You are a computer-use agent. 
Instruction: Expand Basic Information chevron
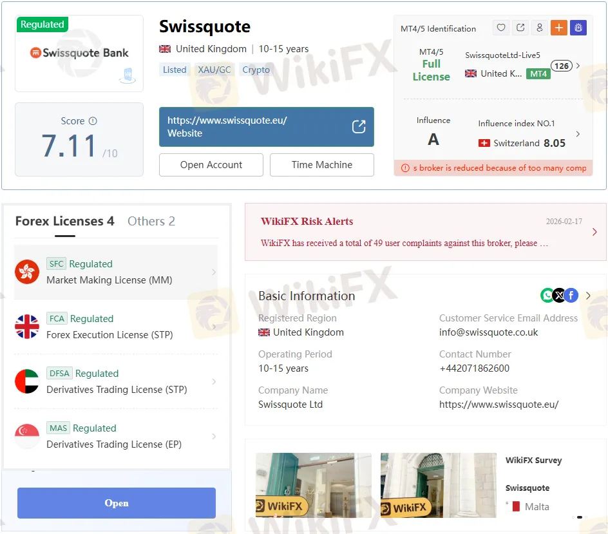(588, 296)
